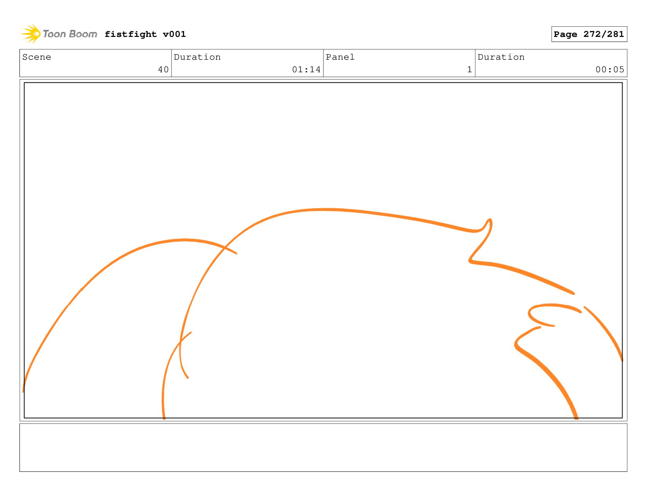Click the storyboard panel drawing
647x501 pixels.
coord(323,250)
